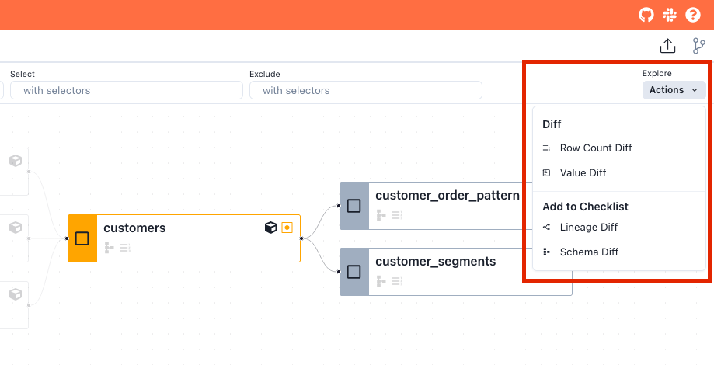The image size is (714, 365).
Task: Collapse the Actions dropdown button
Action: pyautogui.click(x=674, y=90)
